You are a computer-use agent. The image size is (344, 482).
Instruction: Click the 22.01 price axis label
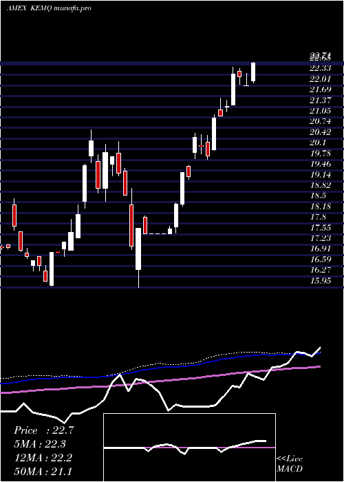320,79
